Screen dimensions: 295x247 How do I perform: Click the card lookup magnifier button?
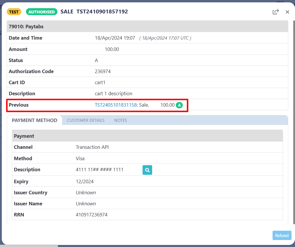tap(147, 170)
